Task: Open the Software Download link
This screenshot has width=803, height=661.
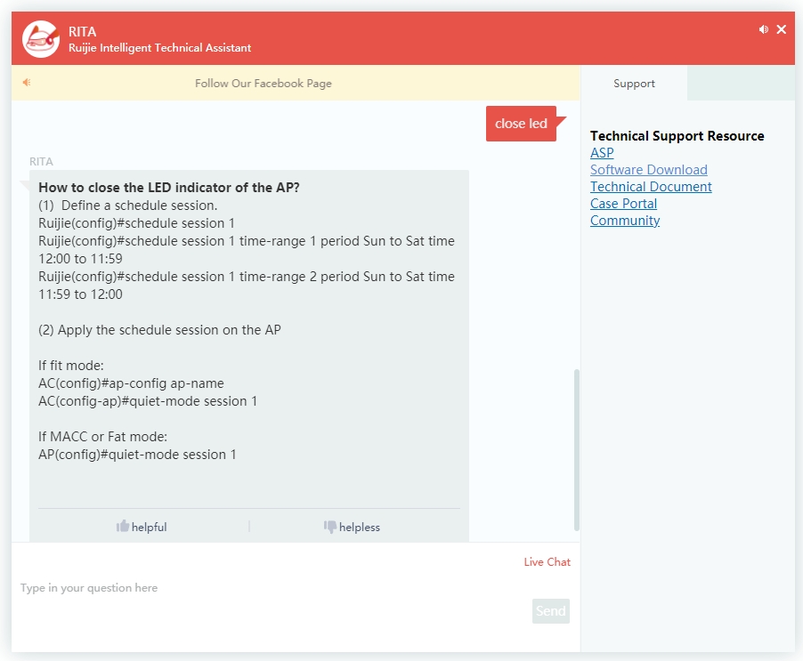Action: (x=648, y=170)
